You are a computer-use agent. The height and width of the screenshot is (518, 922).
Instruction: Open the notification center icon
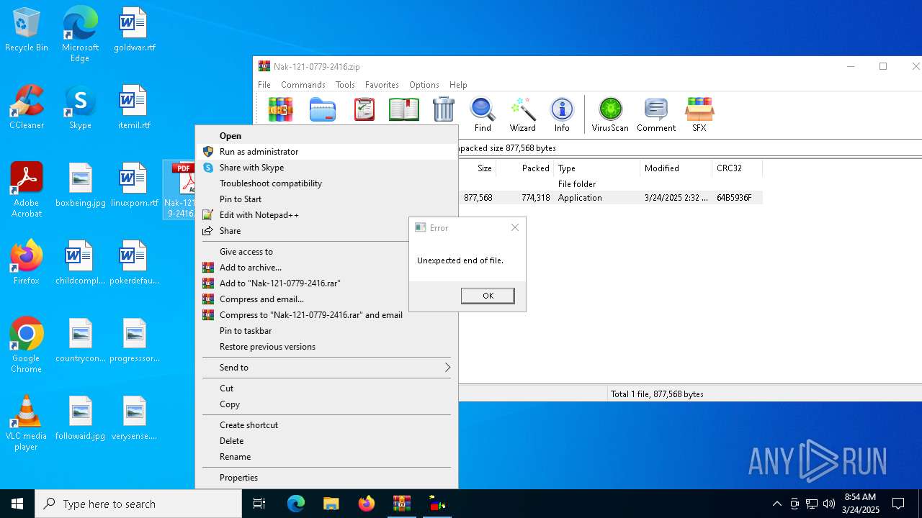tap(898, 504)
